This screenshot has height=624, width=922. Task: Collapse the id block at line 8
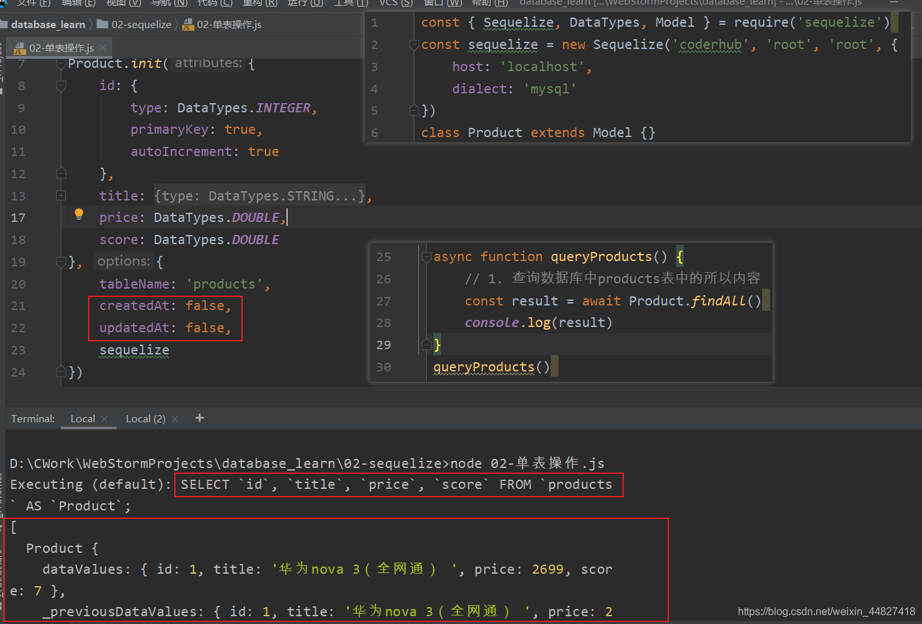tap(61, 86)
